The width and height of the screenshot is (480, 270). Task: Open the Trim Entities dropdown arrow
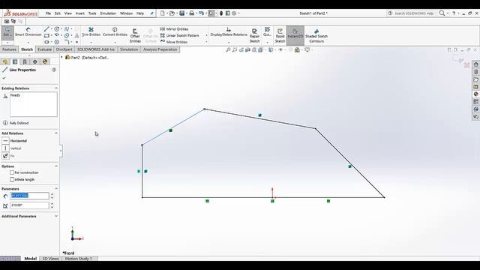tap(91, 42)
